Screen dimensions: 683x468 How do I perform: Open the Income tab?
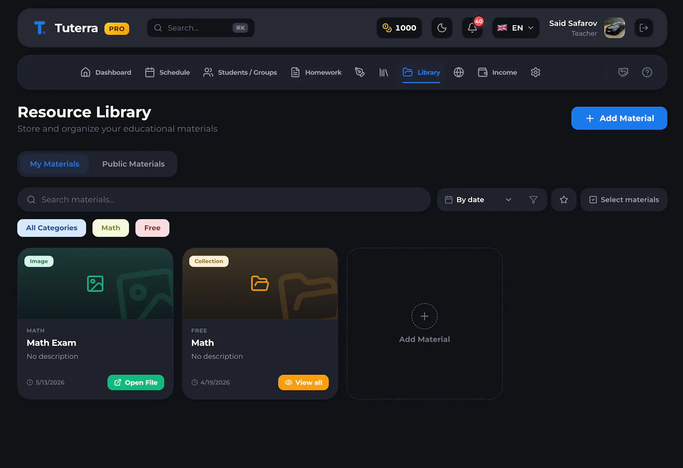pyautogui.click(x=497, y=72)
